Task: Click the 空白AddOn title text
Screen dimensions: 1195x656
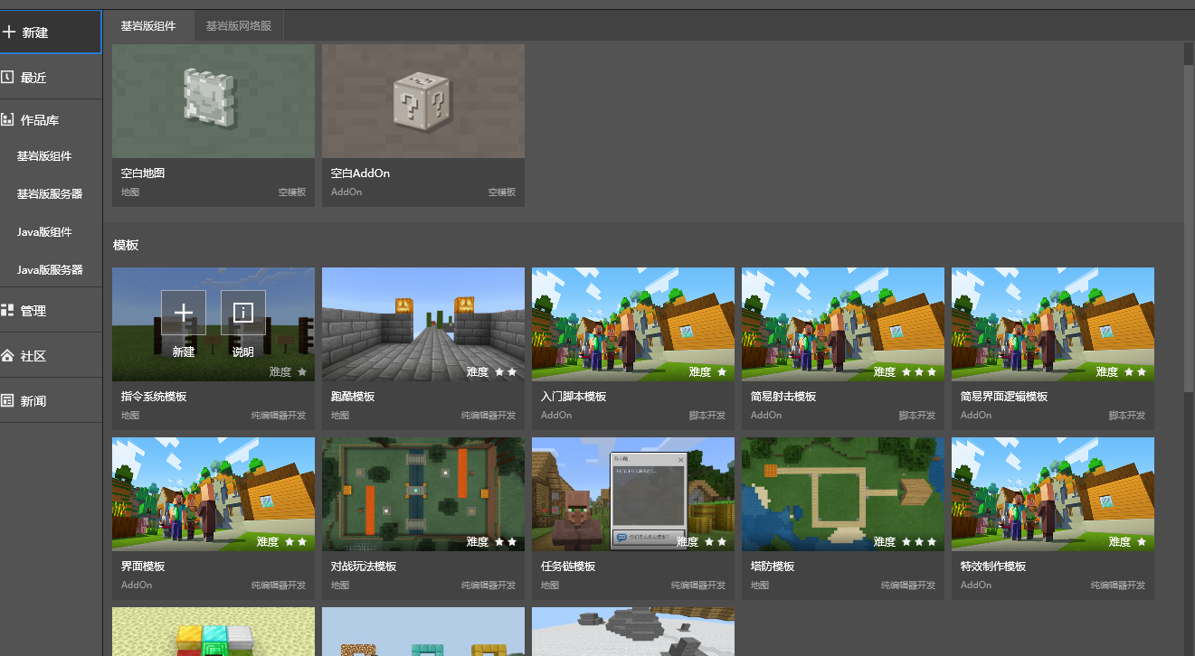Action: pyautogui.click(x=360, y=173)
